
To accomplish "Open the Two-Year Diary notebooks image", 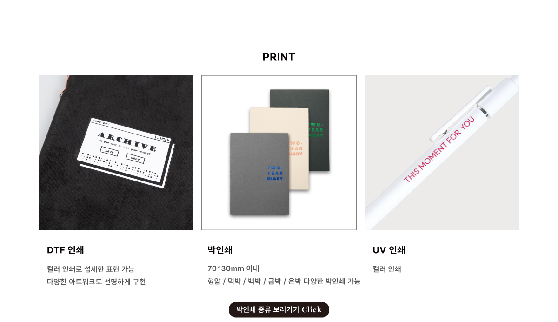I will click(279, 153).
